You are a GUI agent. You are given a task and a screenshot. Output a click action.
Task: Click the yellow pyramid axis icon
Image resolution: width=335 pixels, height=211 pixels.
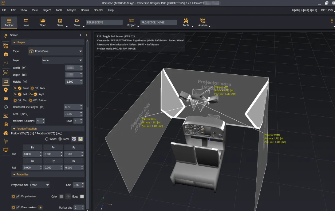tap(81, 139)
